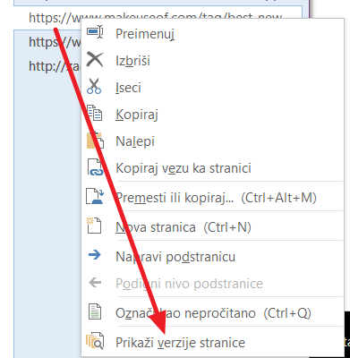Choose Nalepi to paste

[212, 141]
